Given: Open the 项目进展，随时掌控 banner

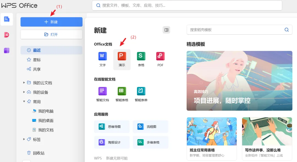Looking at the screenshot, I should 239,81.
